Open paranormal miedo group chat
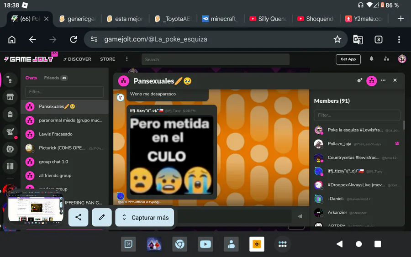411x257 pixels. (64, 120)
